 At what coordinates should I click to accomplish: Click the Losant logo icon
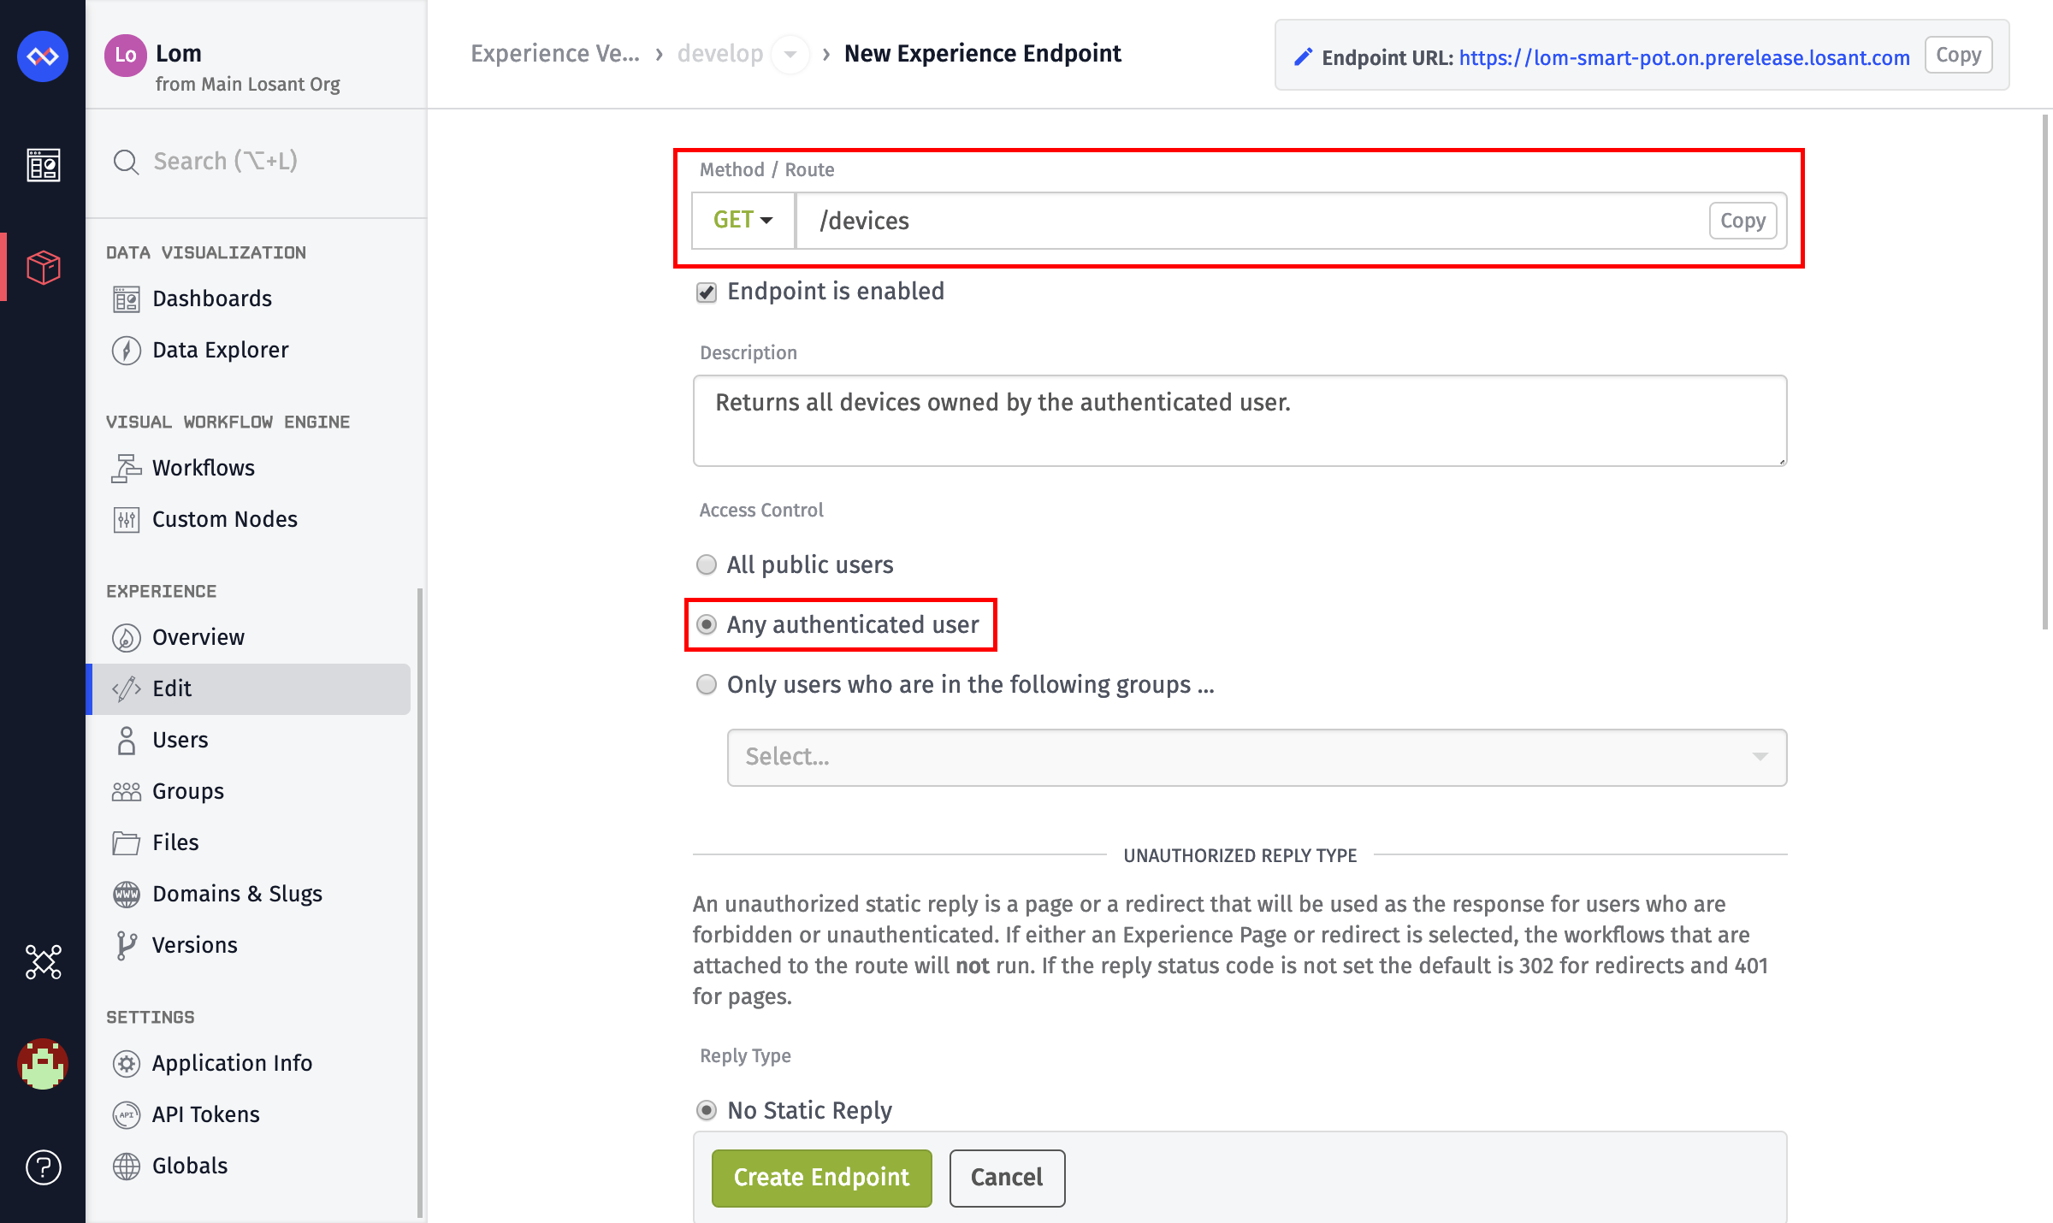43,56
